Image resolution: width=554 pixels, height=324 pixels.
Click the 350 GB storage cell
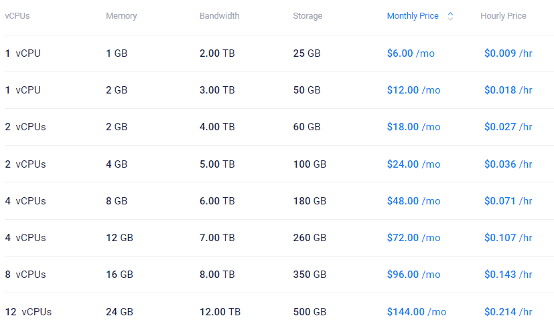click(x=309, y=275)
